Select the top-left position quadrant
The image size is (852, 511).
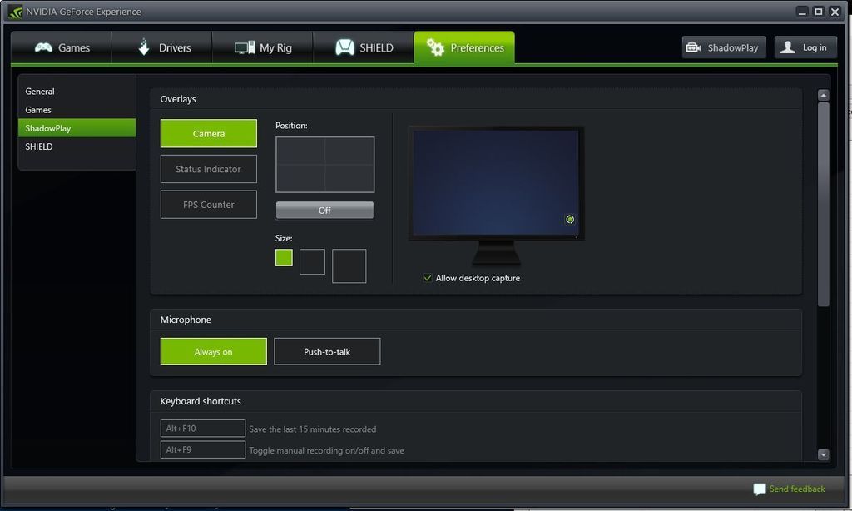300,151
